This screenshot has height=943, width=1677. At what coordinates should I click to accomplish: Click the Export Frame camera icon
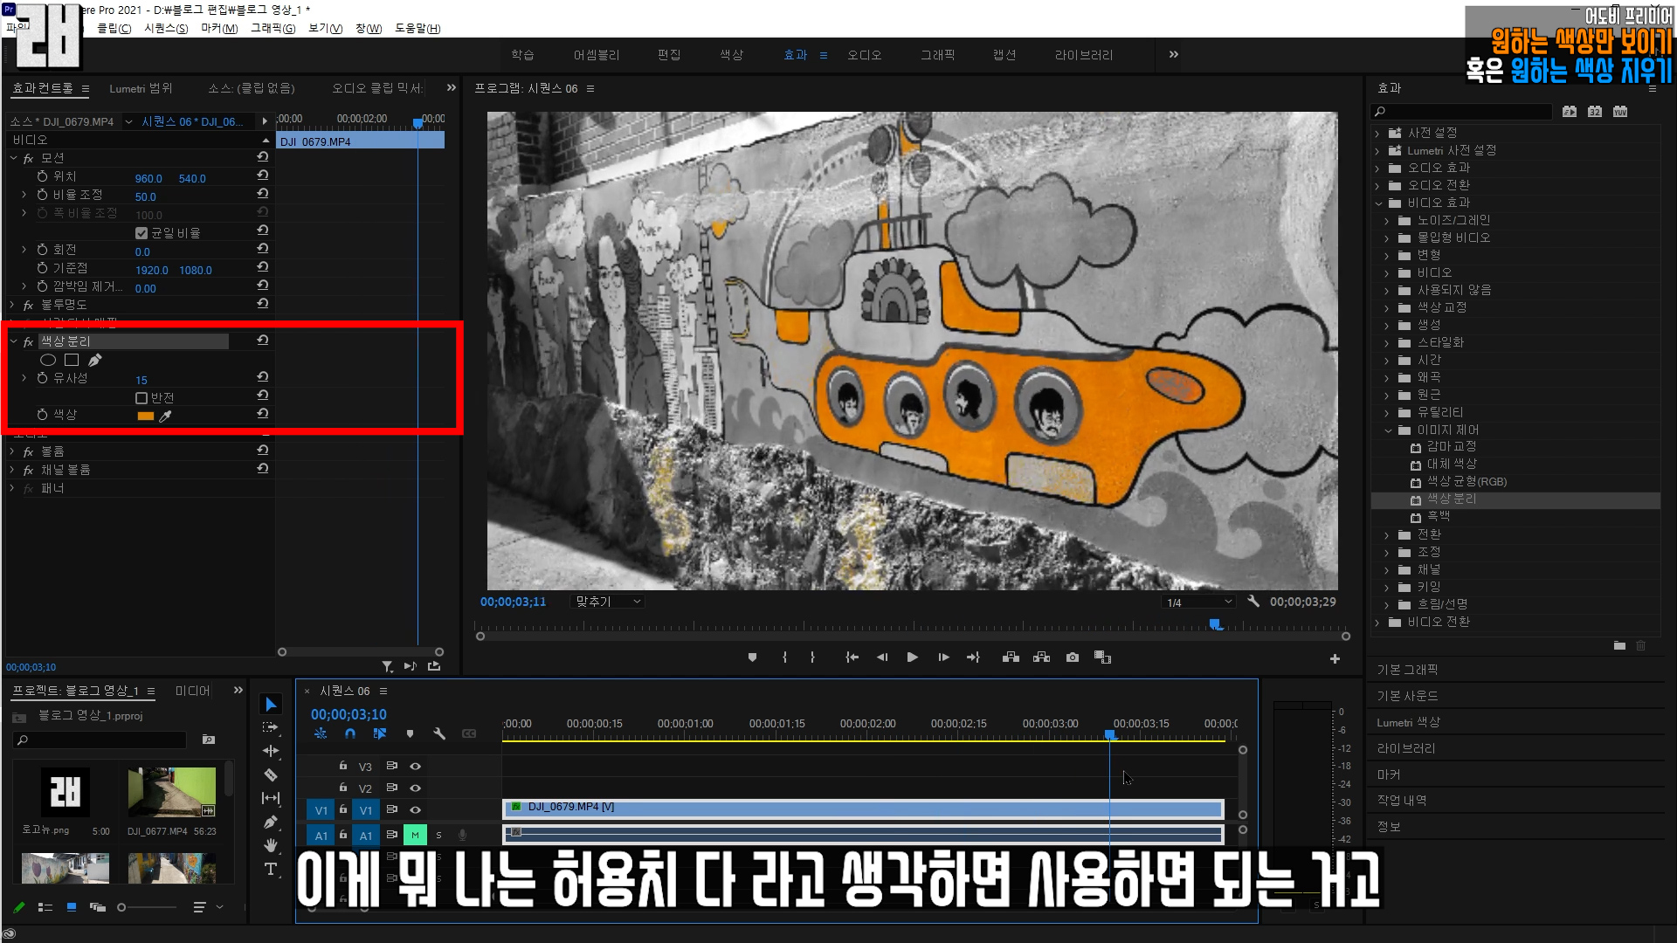tap(1073, 657)
